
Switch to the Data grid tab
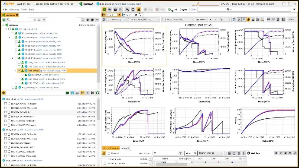[x=125, y=148]
